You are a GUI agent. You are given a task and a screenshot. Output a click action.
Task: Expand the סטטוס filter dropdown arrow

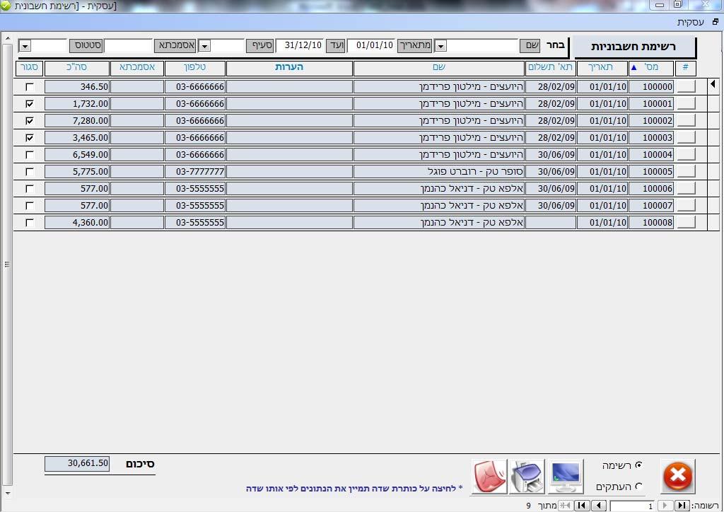25,46
